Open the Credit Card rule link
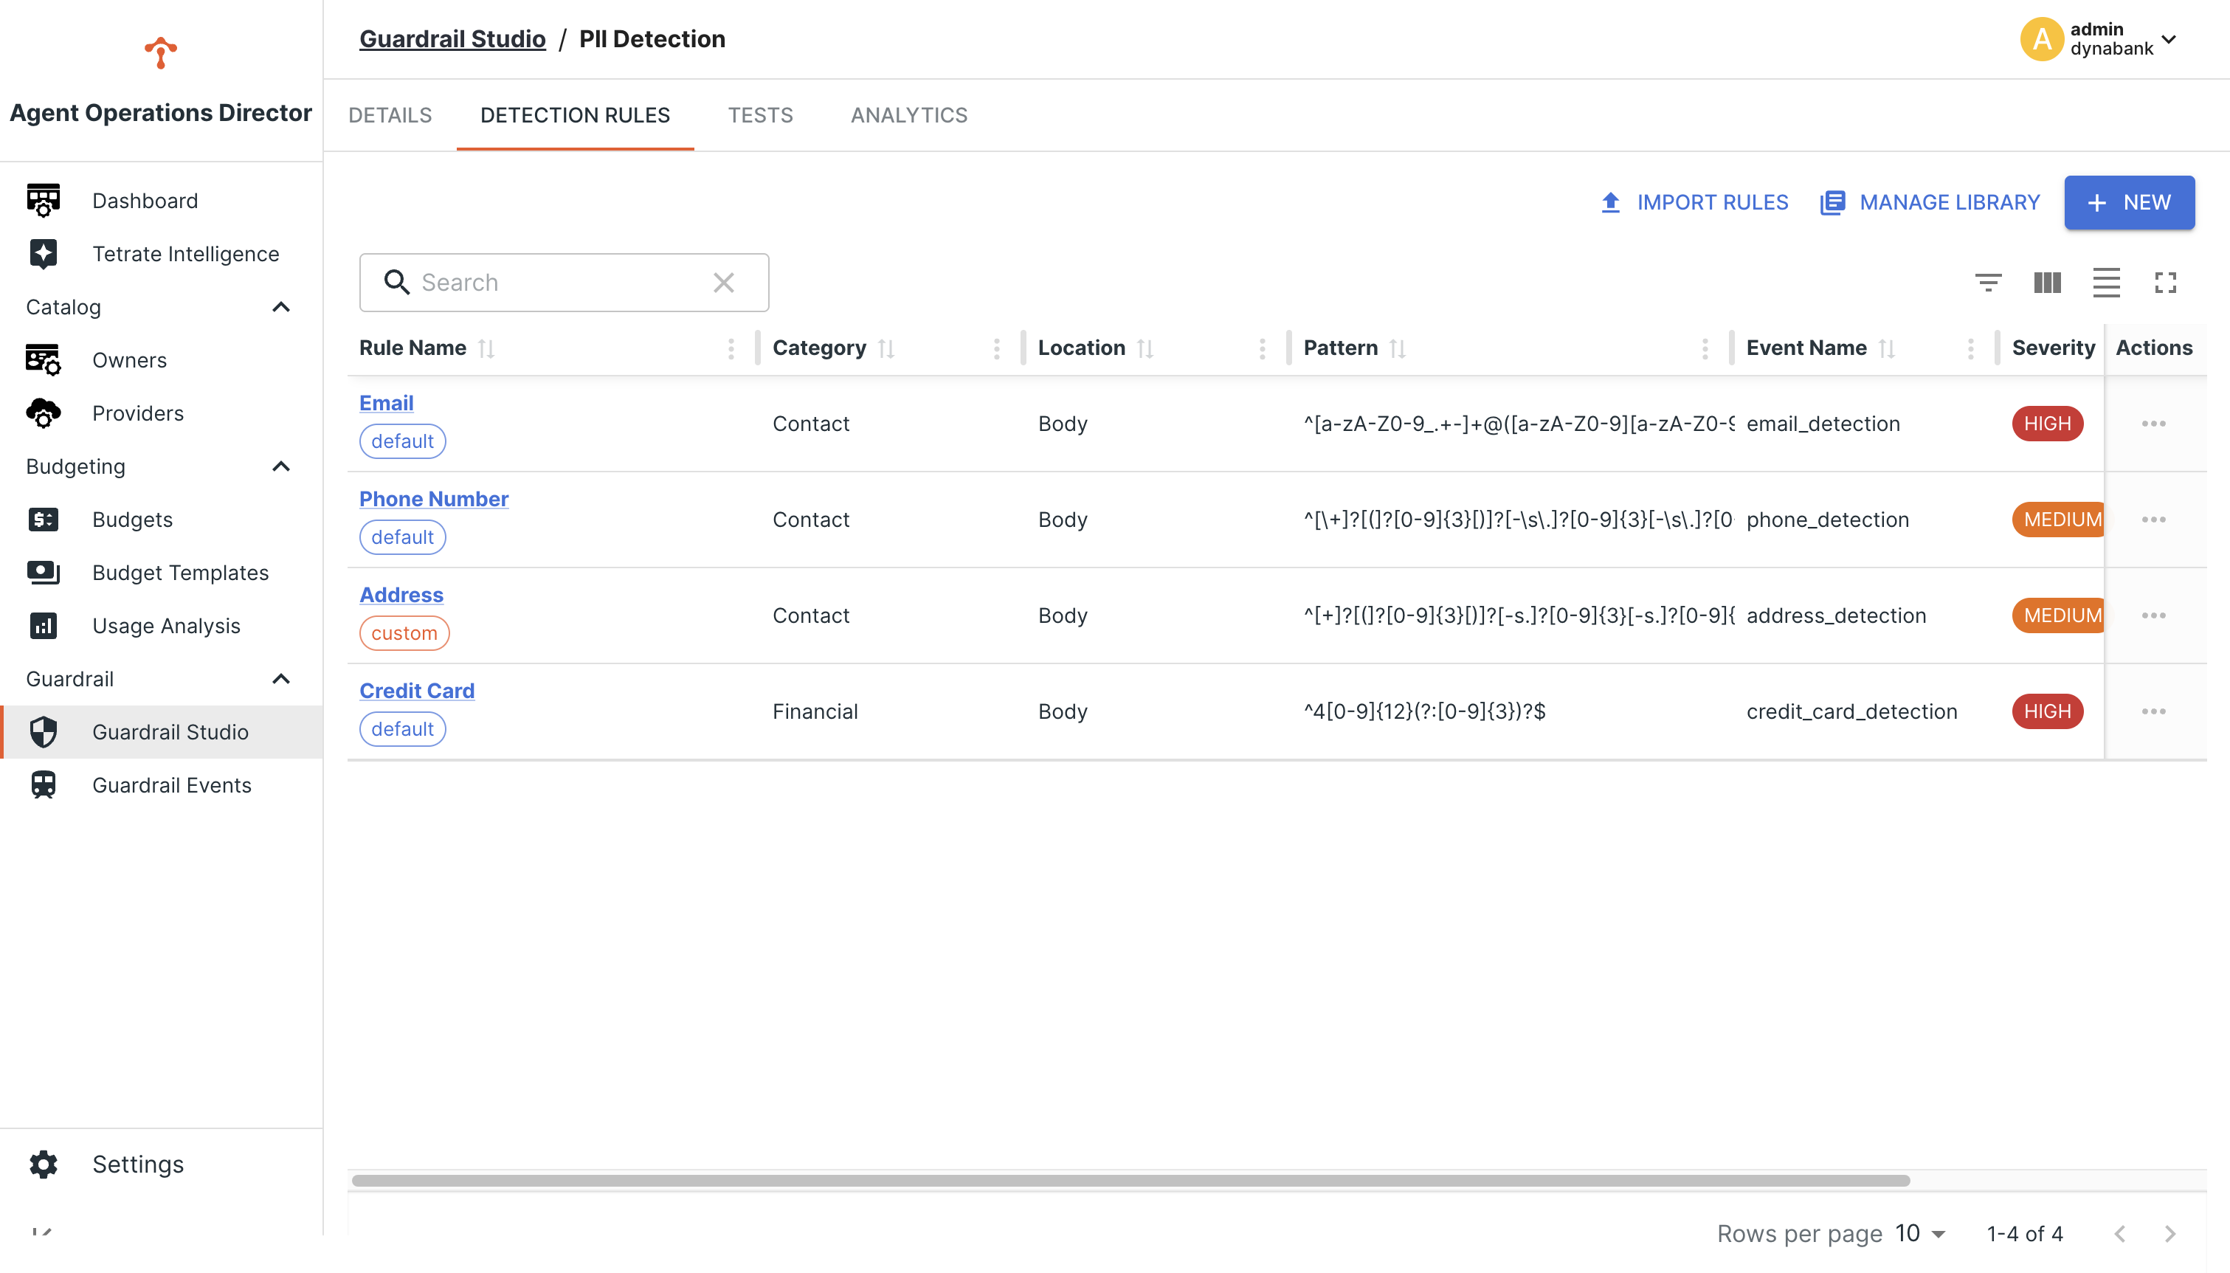The image size is (2230, 1273). [417, 691]
